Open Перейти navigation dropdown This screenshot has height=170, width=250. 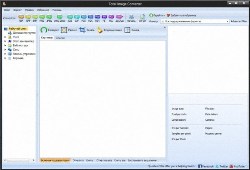157,15
